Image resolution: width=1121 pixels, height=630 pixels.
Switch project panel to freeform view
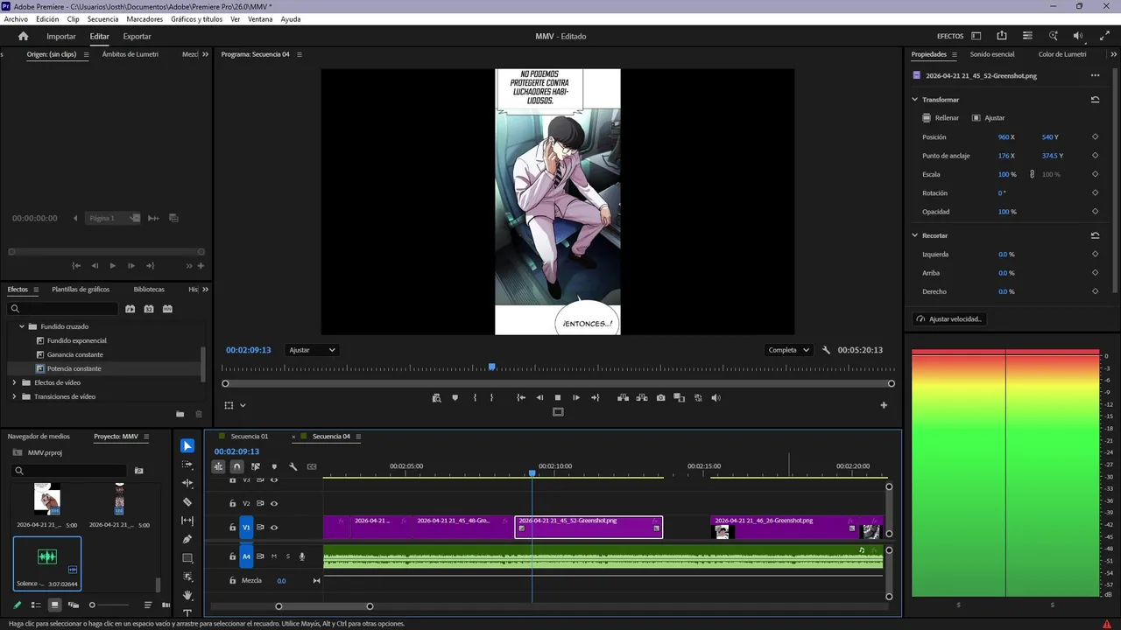(x=73, y=605)
